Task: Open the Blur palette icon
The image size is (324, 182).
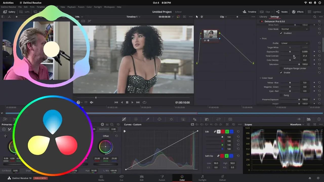Action: click(x=195, y=119)
